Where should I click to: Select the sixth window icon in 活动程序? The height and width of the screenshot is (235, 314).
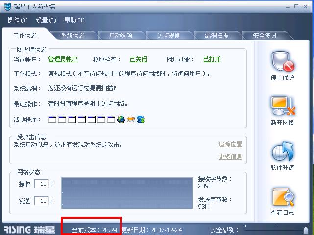pos(101,119)
